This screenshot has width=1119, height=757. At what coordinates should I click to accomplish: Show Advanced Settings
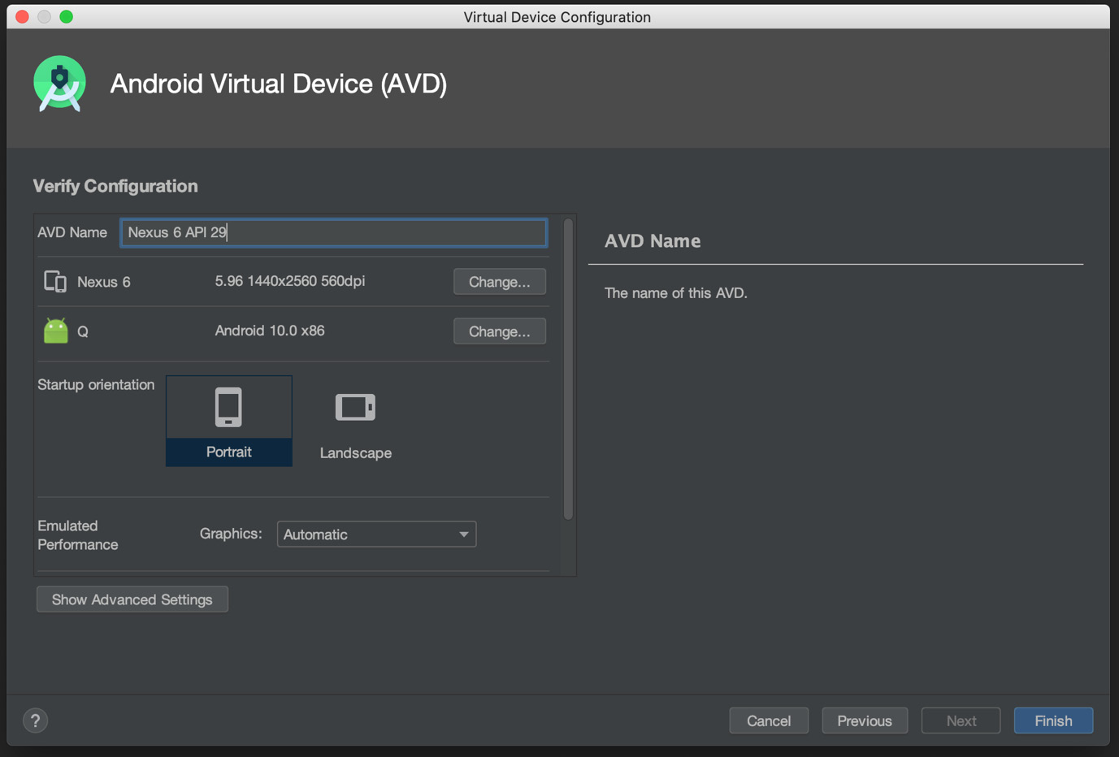pyautogui.click(x=132, y=599)
